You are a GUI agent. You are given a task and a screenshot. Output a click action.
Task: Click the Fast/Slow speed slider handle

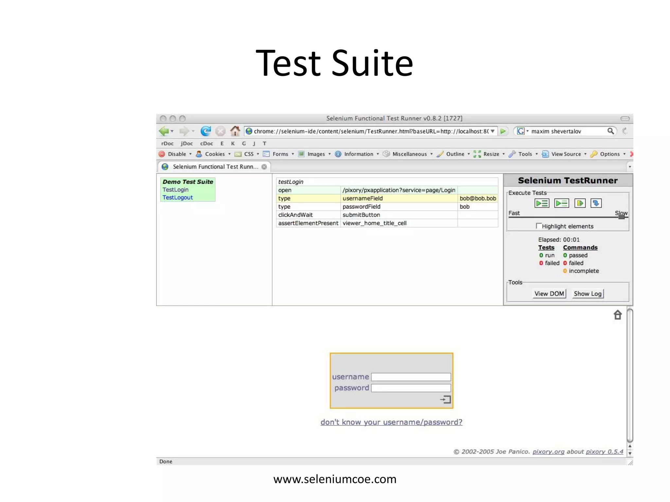(x=621, y=217)
